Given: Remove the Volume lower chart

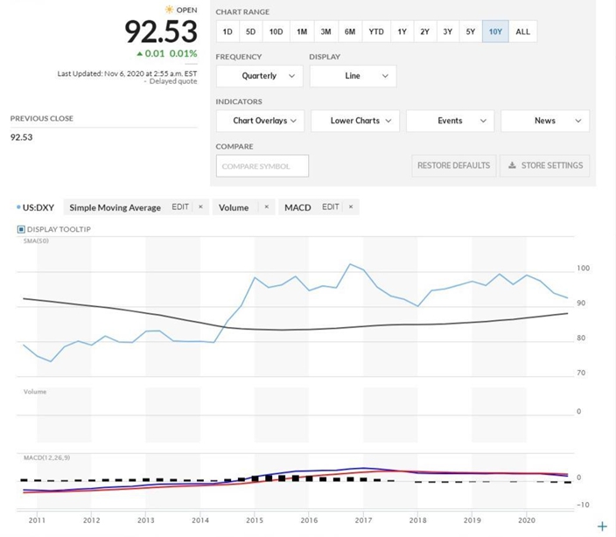Looking at the screenshot, I should pos(266,207).
